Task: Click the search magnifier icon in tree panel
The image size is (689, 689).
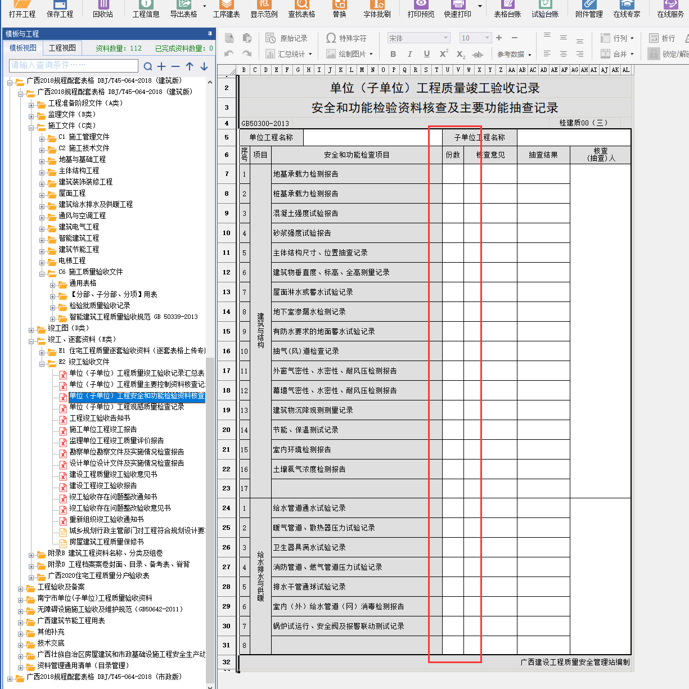Action: tap(148, 66)
